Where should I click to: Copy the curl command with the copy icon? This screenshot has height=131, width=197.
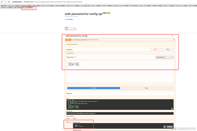pos(172,108)
